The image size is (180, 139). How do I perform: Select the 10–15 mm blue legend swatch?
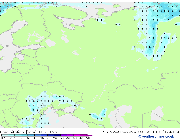click(x=37, y=135)
